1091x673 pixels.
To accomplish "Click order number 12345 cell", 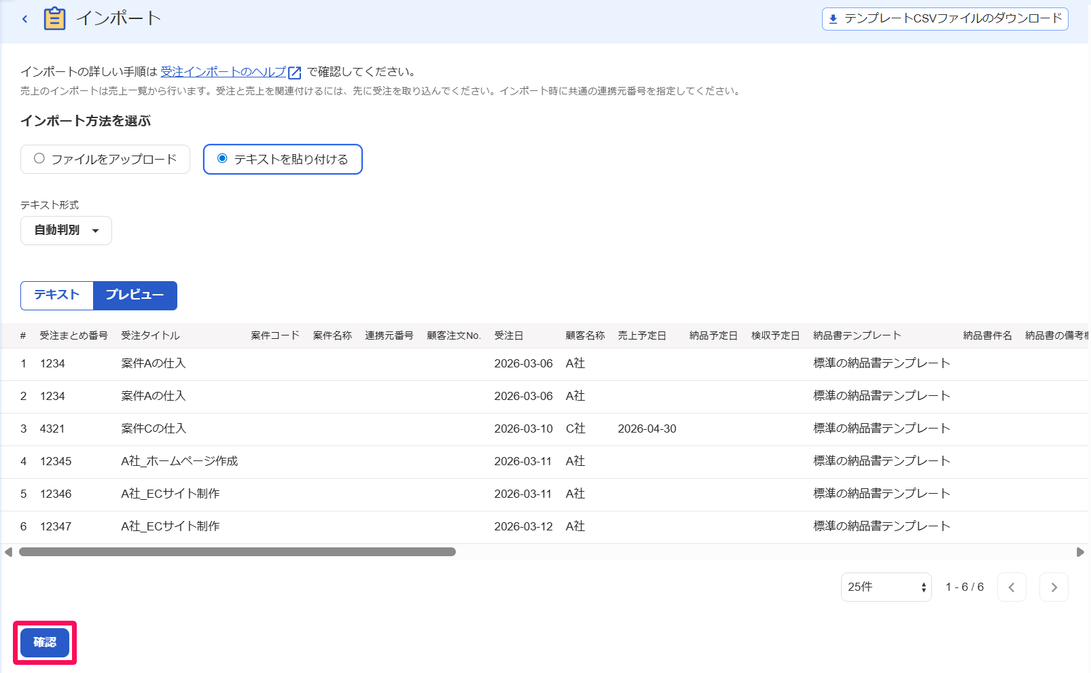I will [56, 462].
